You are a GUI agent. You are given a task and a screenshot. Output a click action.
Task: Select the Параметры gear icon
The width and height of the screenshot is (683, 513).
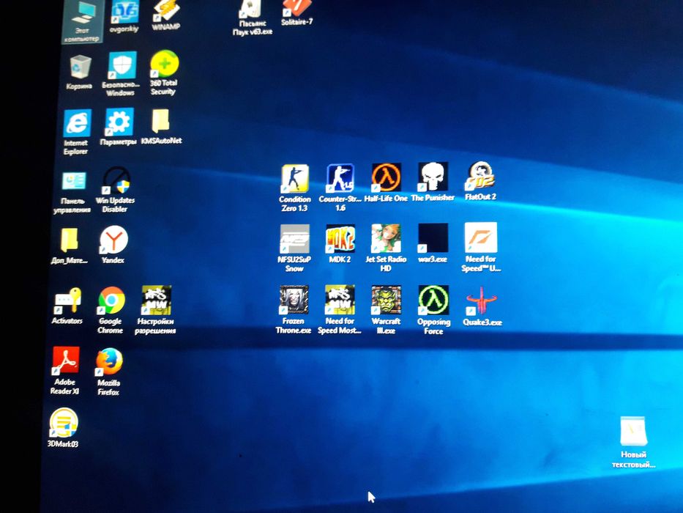(x=119, y=122)
